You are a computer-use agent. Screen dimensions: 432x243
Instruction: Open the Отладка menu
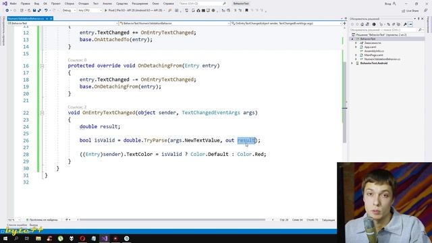83,3
